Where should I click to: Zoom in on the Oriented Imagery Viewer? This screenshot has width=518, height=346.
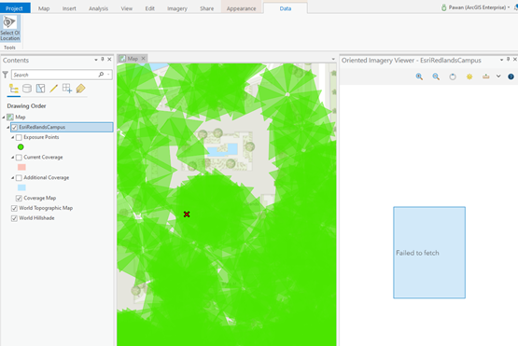click(419, 76)
